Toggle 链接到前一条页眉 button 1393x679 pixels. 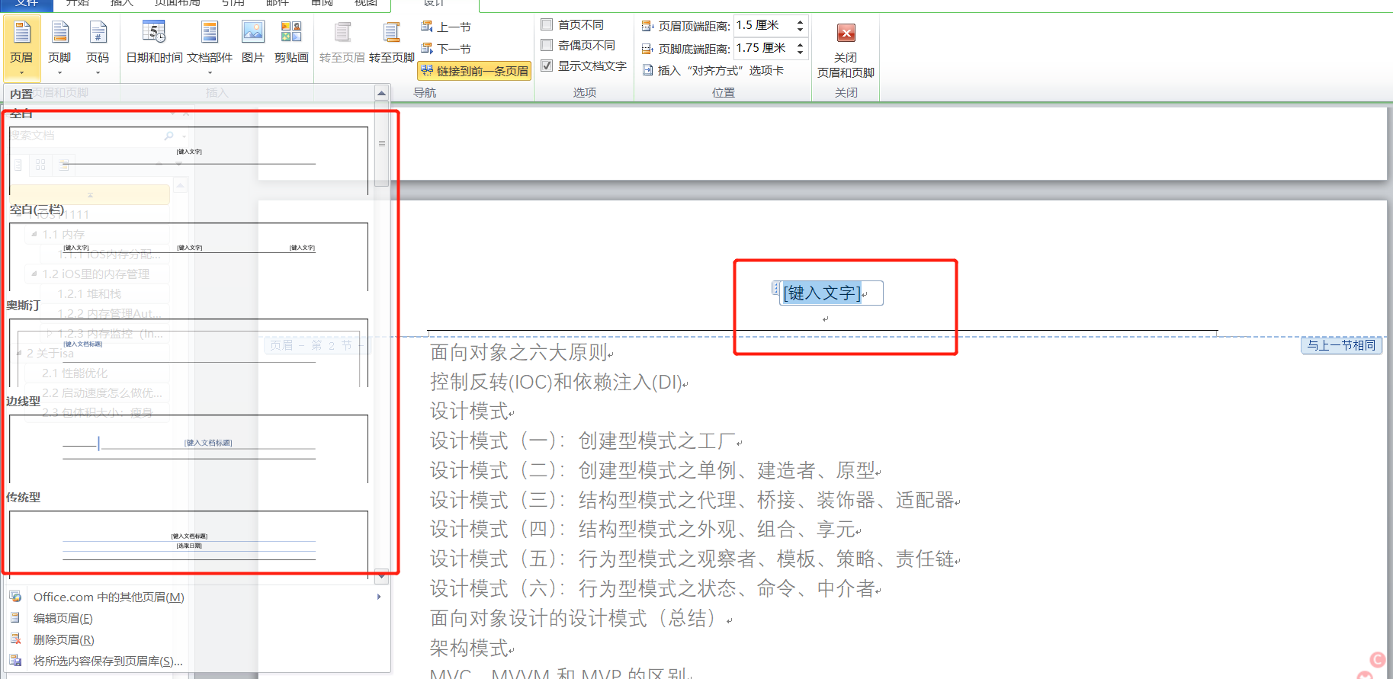474,71
